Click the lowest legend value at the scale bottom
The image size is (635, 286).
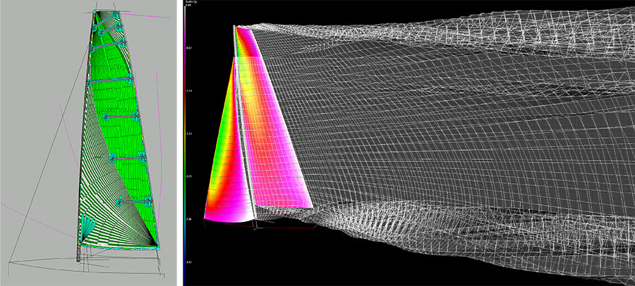(x=188, y=262)
